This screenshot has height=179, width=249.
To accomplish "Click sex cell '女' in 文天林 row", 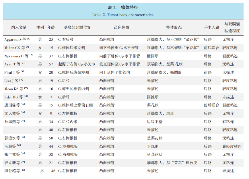I will (40, 113).
